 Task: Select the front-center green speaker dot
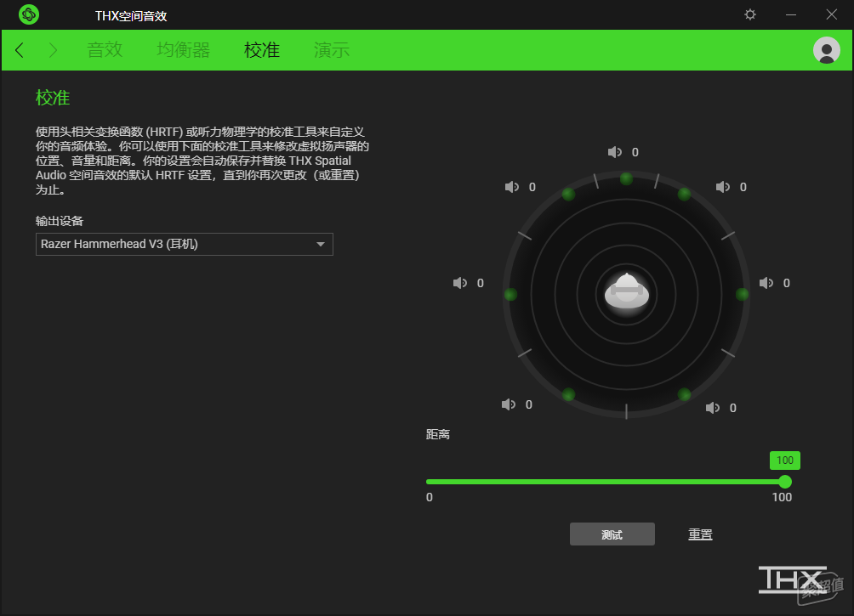626,178
